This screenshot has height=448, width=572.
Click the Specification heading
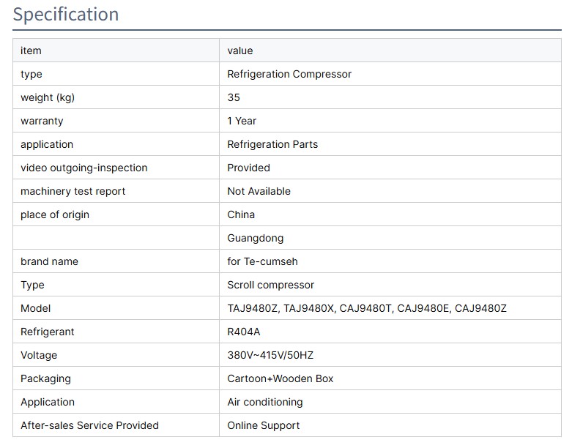point(66,15)
